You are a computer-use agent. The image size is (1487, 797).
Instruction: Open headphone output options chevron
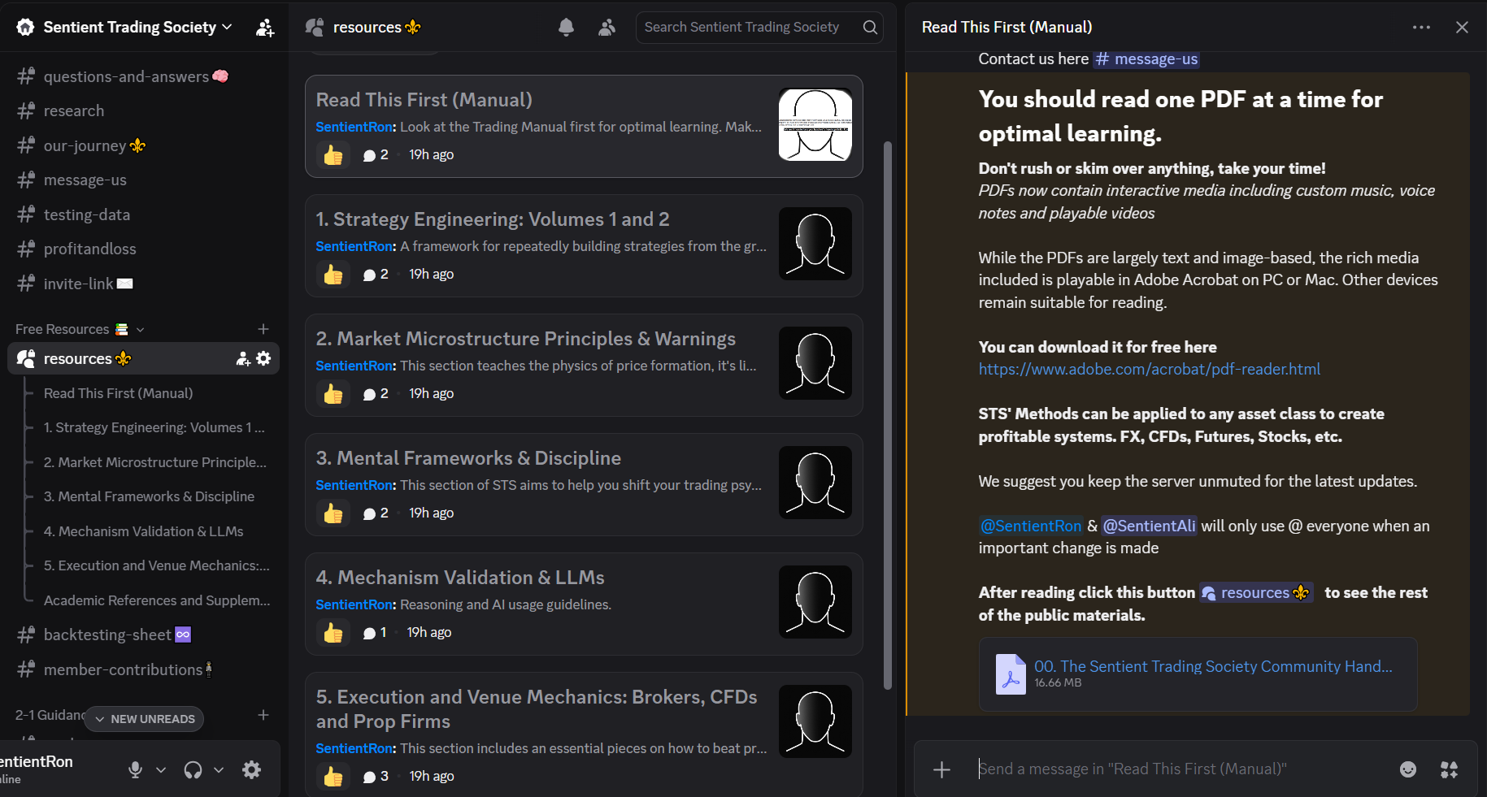click(219, 770)
